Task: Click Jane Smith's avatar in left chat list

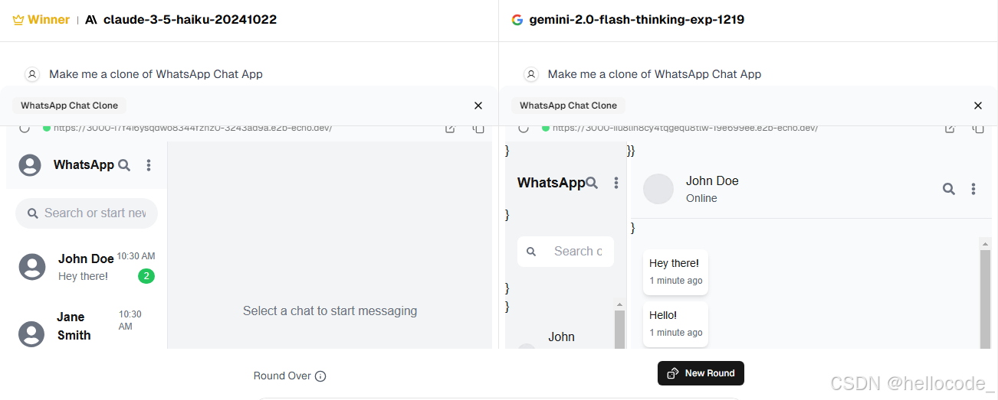Action: 31,334
